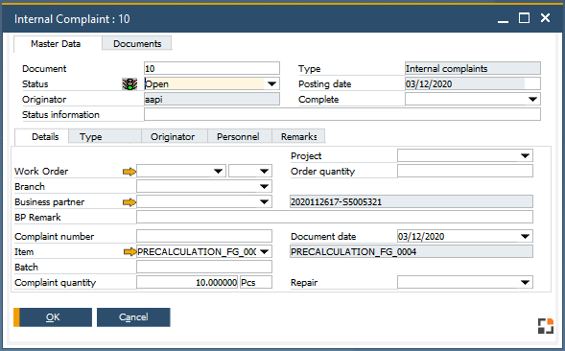Click the Pcs unit field
Screen dimensions: 565x351
coord(256,283)
